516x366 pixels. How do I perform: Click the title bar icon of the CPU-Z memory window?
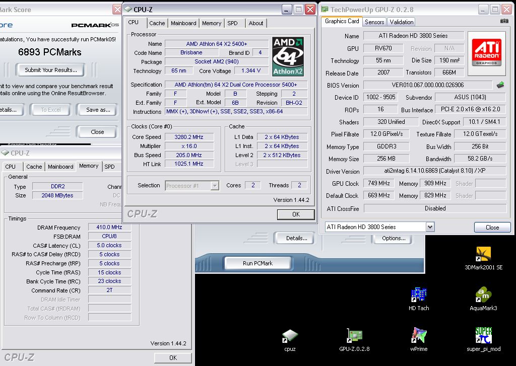point(5,153)
